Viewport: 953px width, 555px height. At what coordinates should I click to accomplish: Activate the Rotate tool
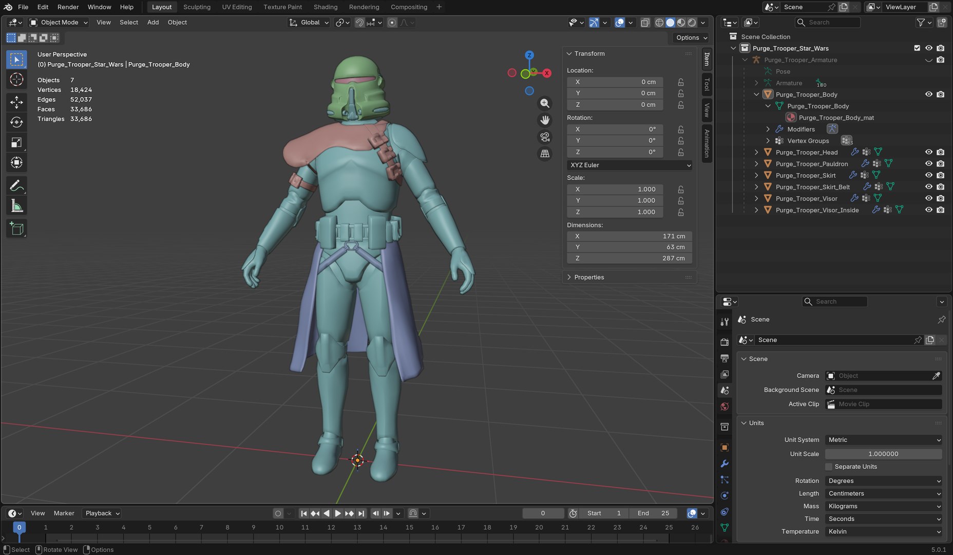pyautogui.click(x=16, y=122)
